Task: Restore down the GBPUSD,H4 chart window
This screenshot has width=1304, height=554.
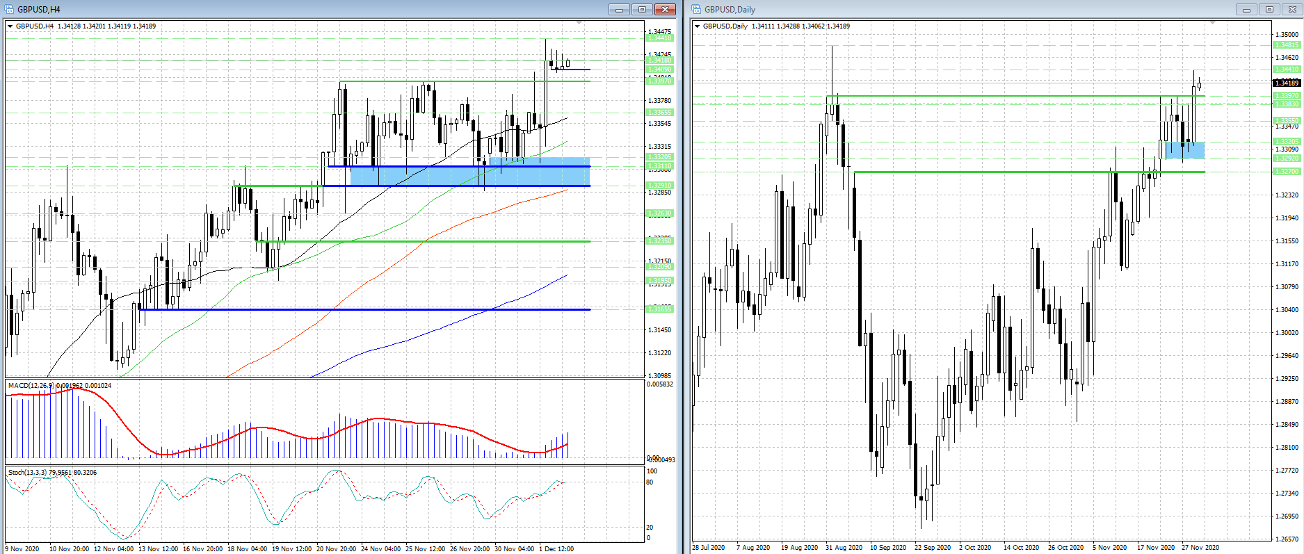Action: pos(642,9)
